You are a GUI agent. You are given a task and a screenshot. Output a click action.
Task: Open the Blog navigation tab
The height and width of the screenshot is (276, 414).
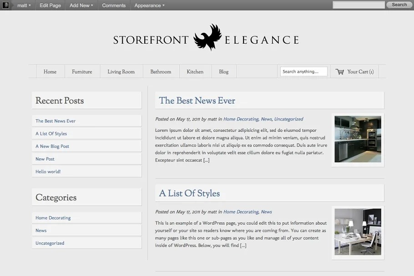pos(223,72)
